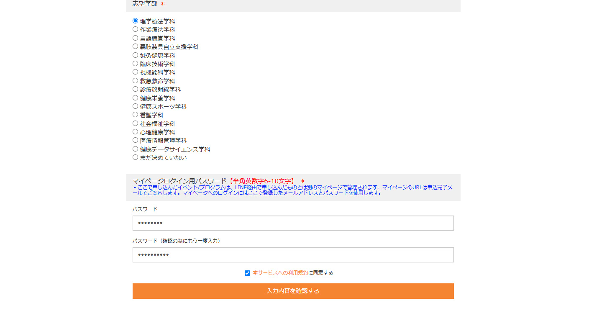This screenshot has height=316, width=589.
Task: Select 健康データサイエンス学科 radio button
Action: coord(135,149)
